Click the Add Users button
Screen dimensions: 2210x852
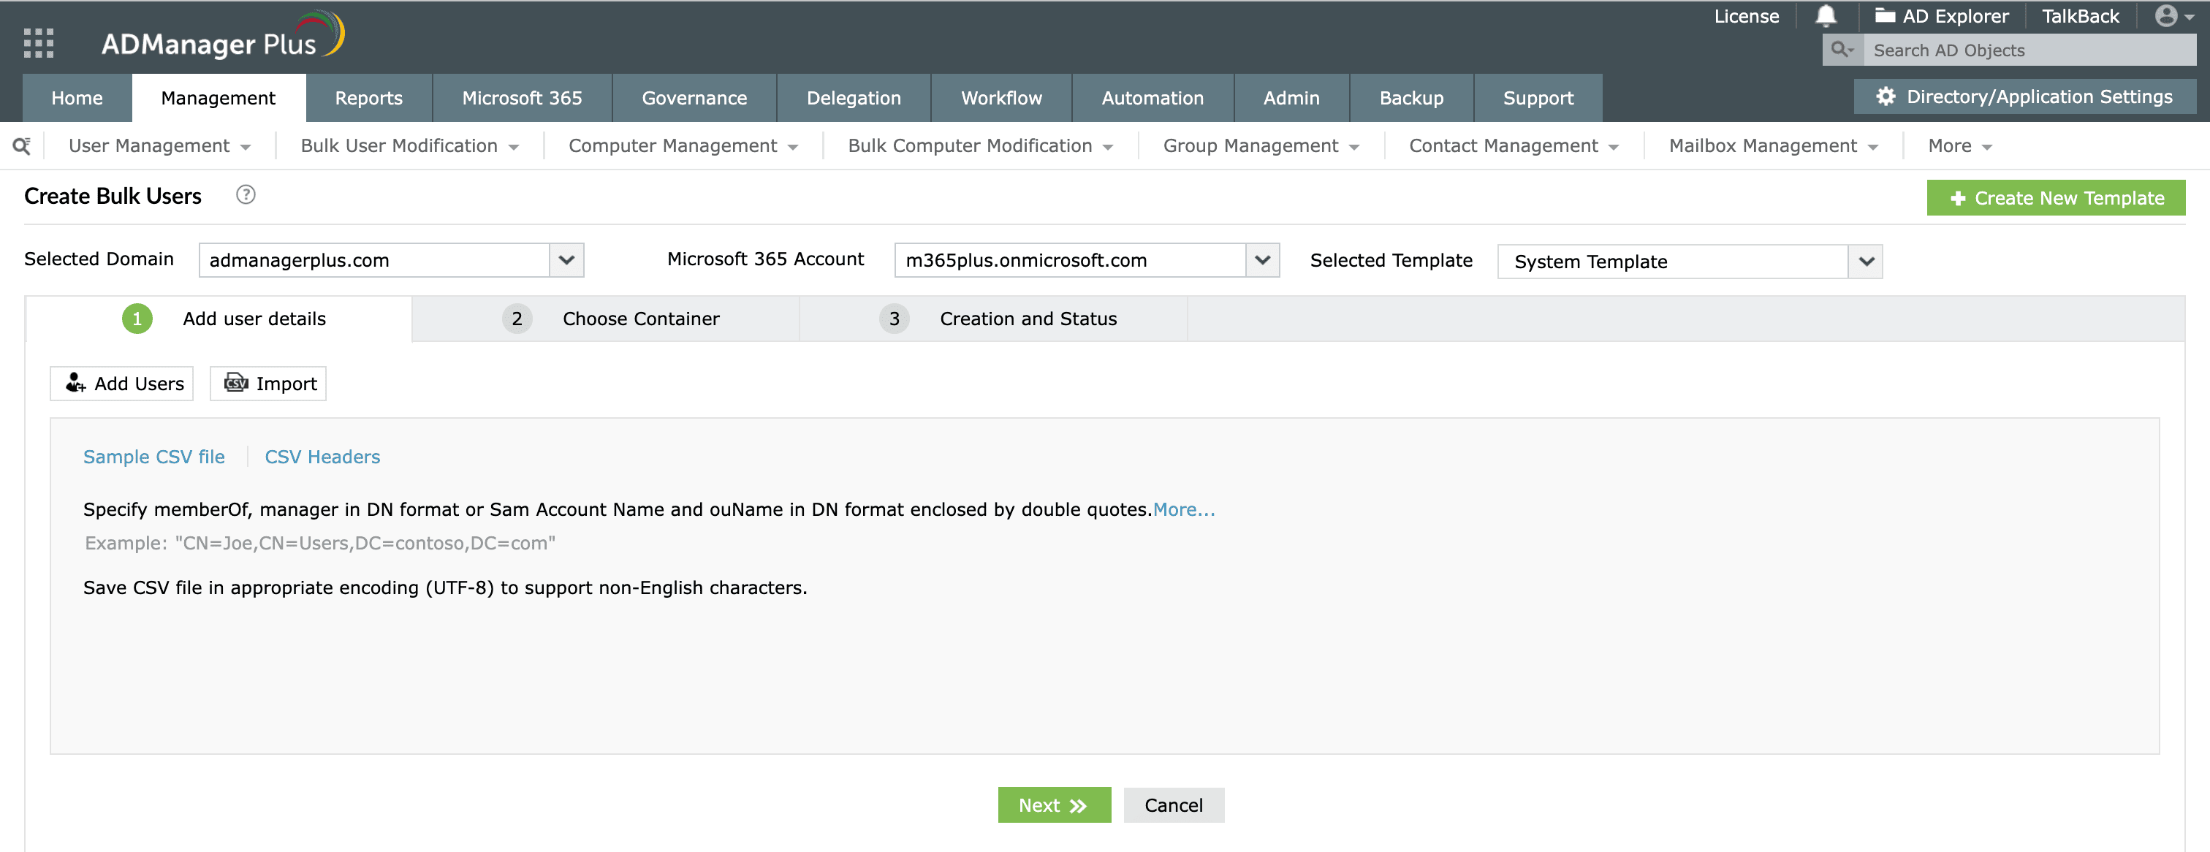click(123, 384)
